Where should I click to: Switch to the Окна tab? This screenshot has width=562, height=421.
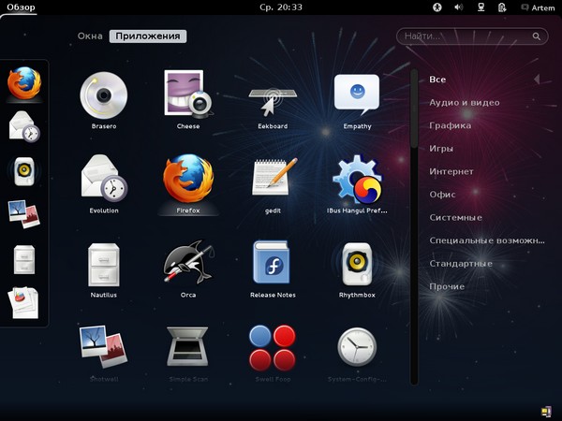tap(90, 36)
